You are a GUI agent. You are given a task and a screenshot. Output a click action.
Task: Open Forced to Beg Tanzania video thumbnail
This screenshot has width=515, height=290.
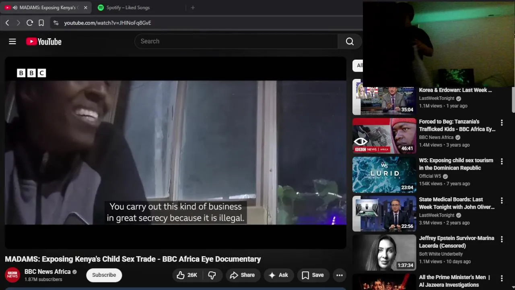point(384,136)
